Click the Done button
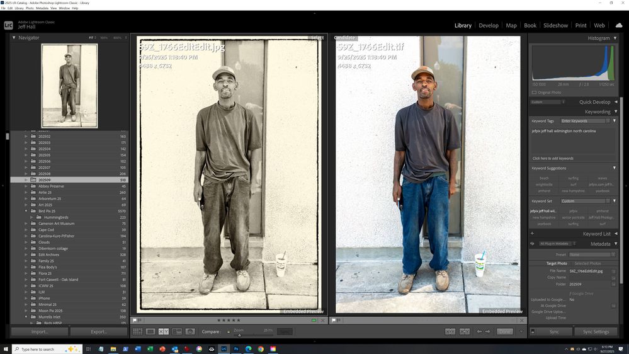This screenshot has width=629, height=354. point(504,331)
